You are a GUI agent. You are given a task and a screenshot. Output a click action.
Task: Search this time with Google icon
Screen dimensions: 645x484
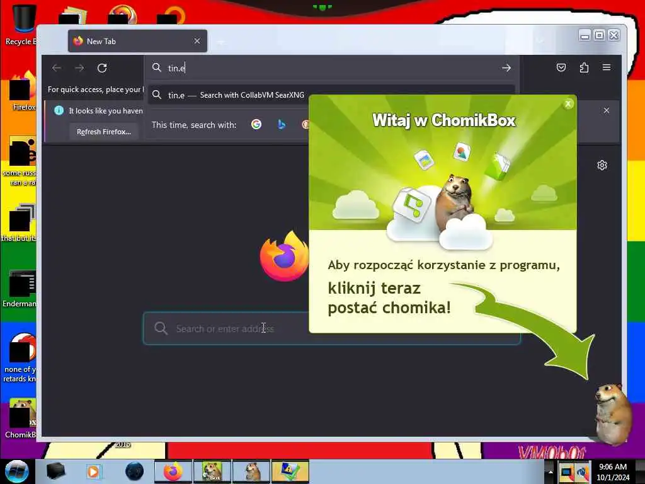tap(256, 124)
